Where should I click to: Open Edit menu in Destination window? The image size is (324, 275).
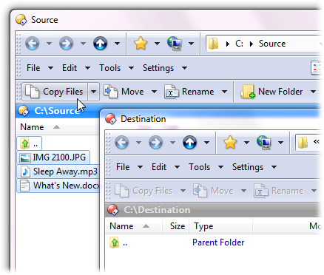(159, 167)
